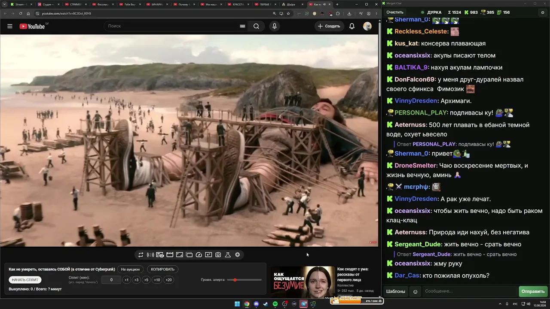The height and width of the screenshot is (309, 550).
Task: Click the Создать create button
Action: pos(329,26)
